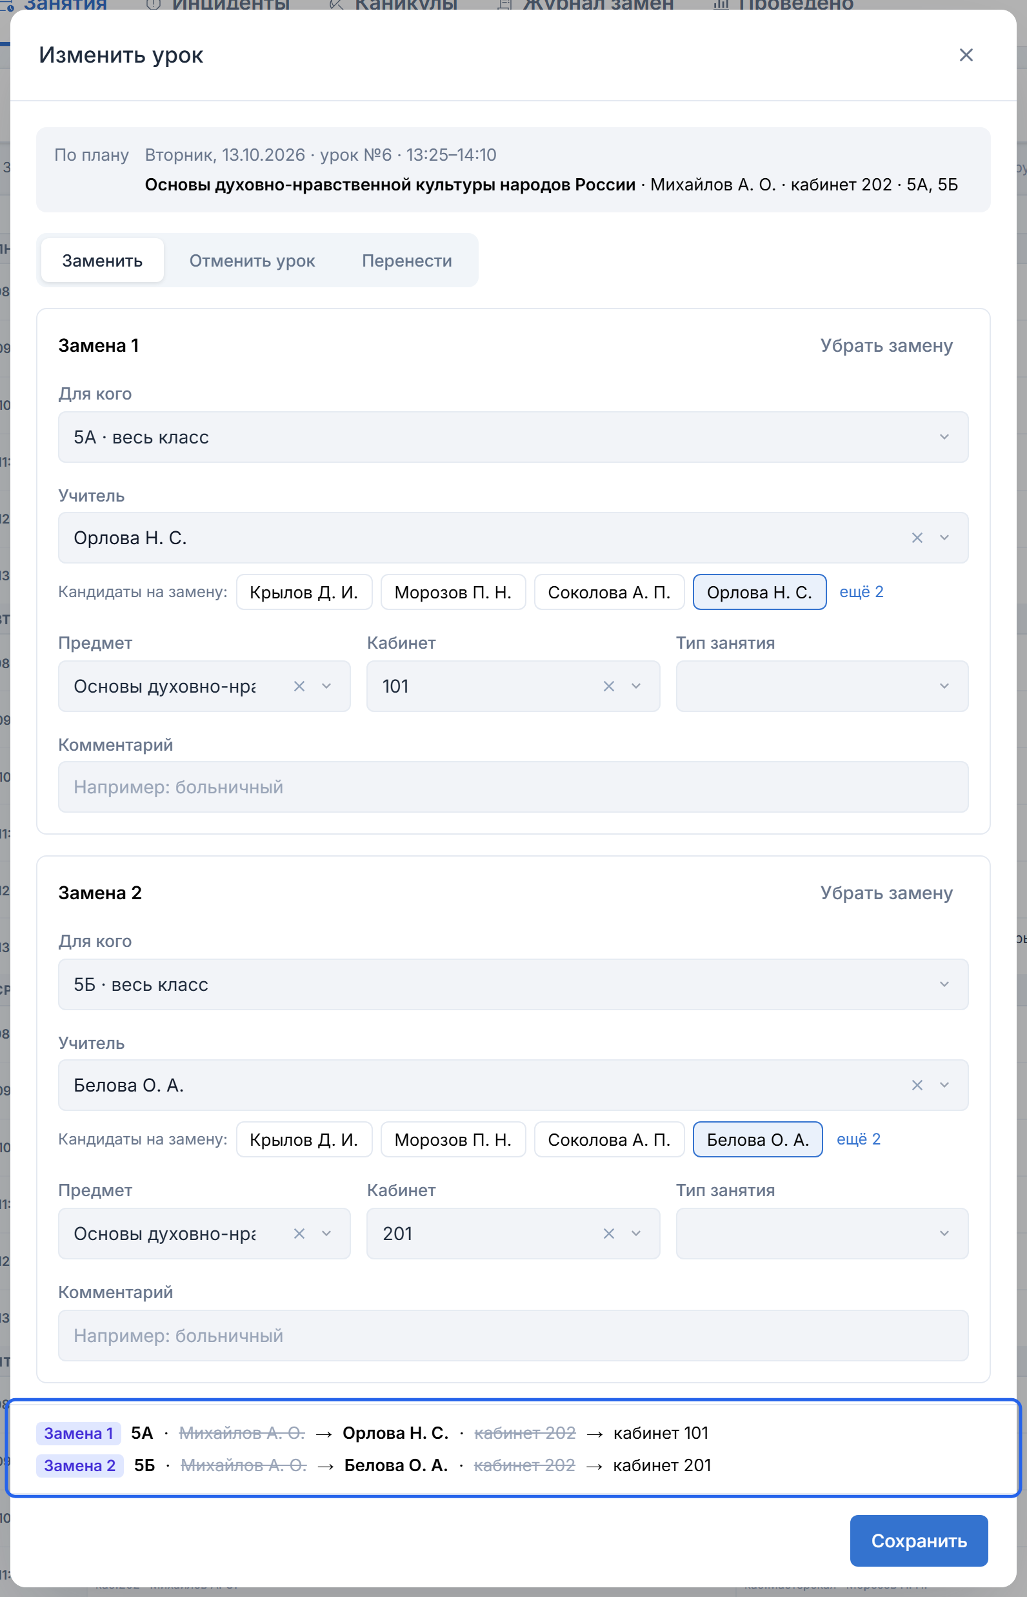Image resolution: width=1027 pixels, height=1597 pixels.
Task: Clear teacher Орлова Н. С. selection
Action: [917, 538]
